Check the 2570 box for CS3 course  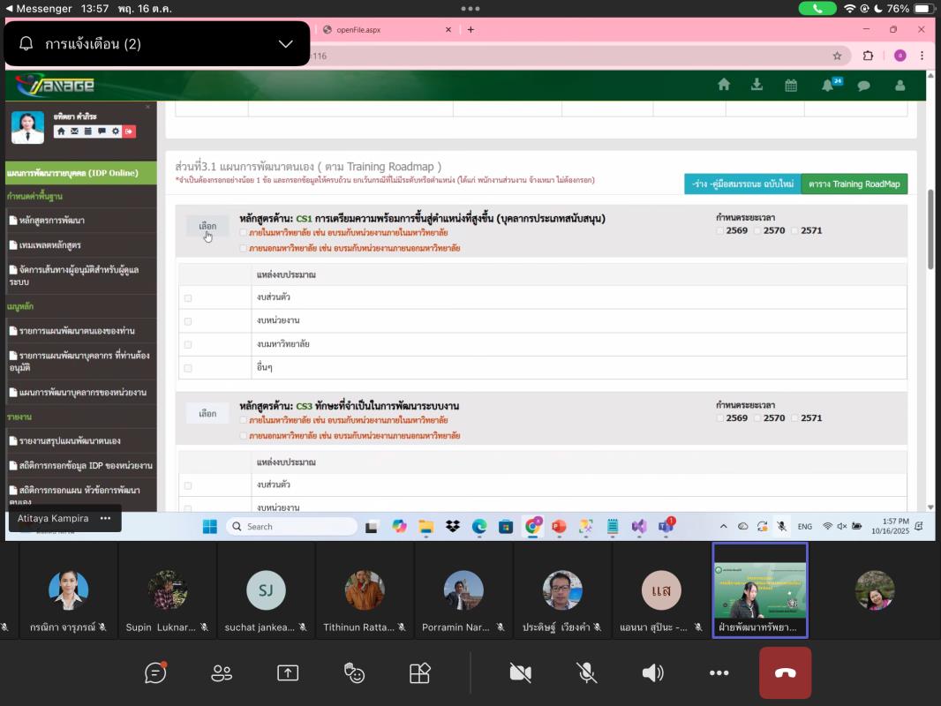[x=757, y=418]
